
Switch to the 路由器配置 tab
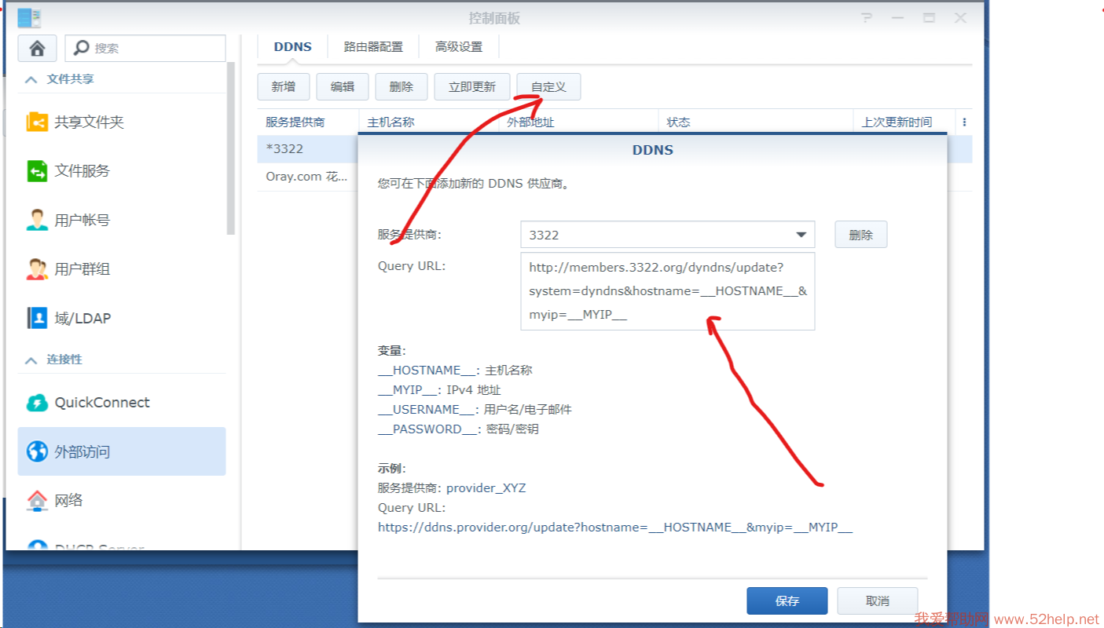tap(373, 47)
